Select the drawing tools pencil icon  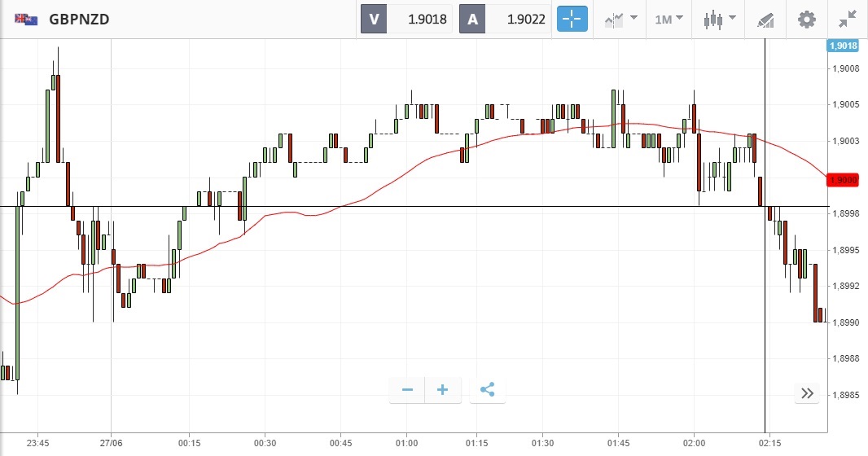[765, 19]
